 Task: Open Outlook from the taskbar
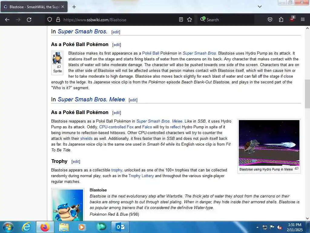pyautogui.click(x=120, y=227)
